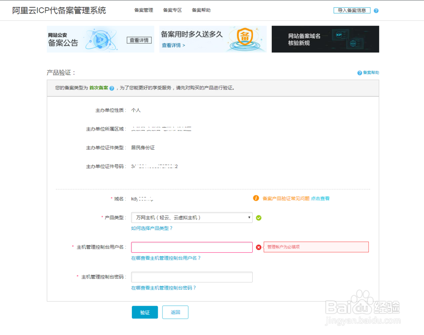Click 首次备案 green text

99,88
